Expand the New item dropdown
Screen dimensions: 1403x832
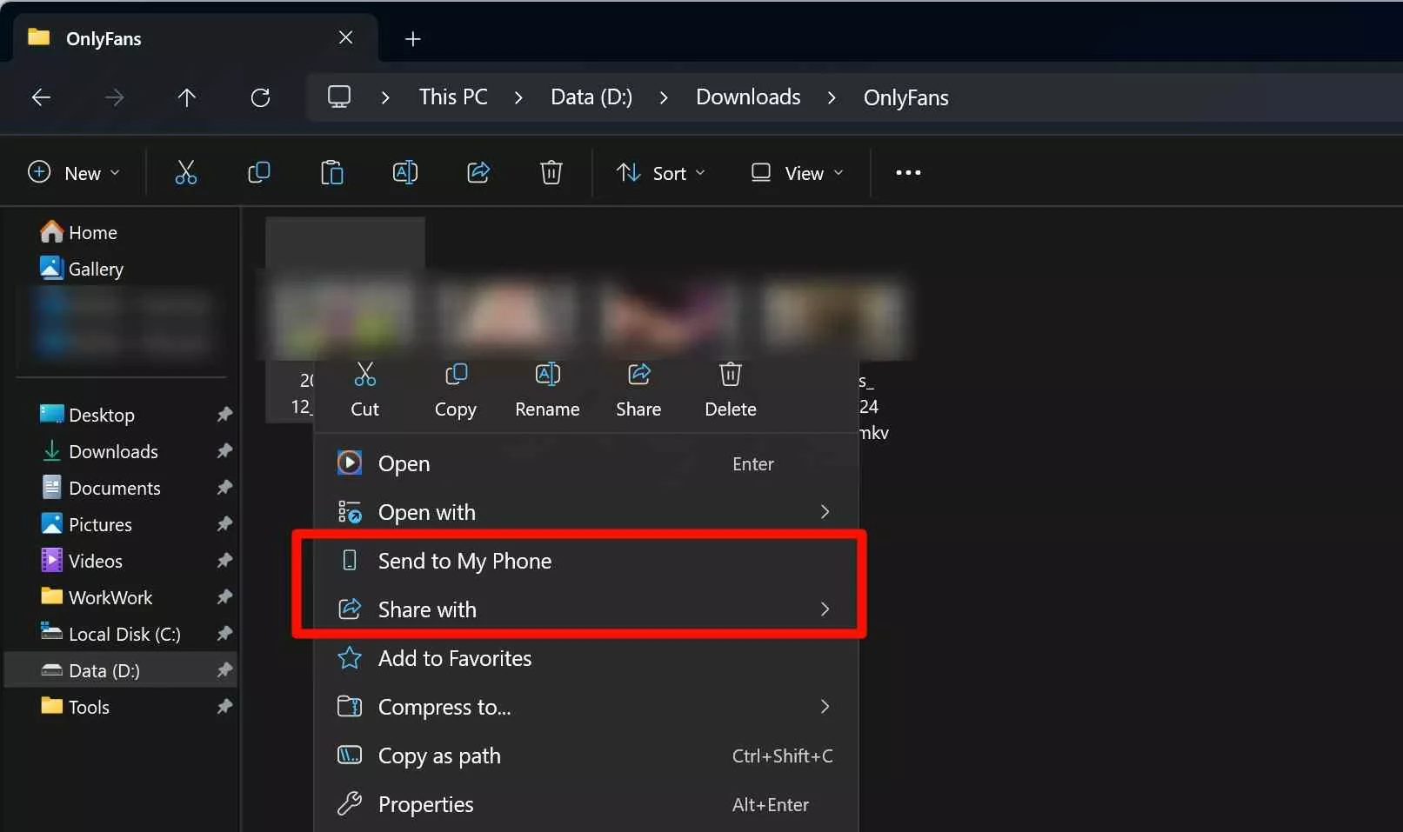[74, 173]
